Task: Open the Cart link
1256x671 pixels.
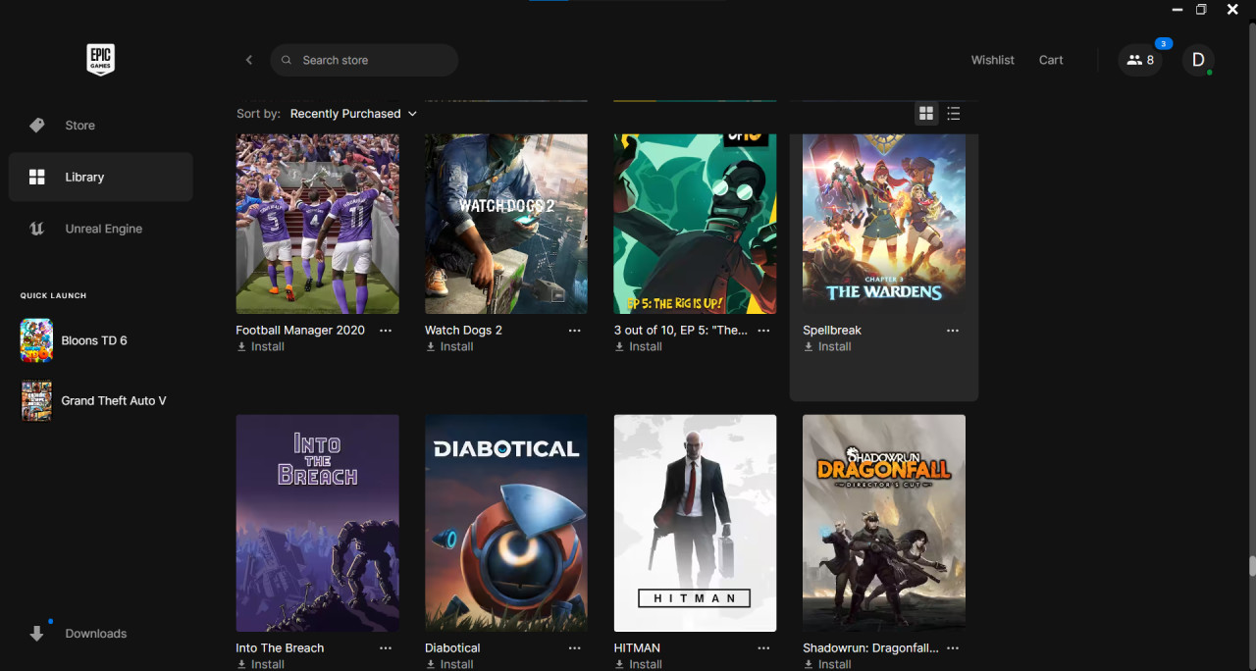Action: (1051, 60)
